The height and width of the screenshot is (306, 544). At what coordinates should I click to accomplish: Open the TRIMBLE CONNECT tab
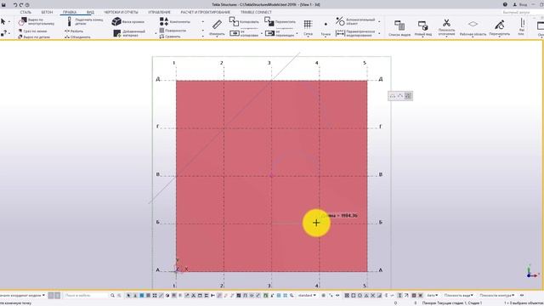256,12
